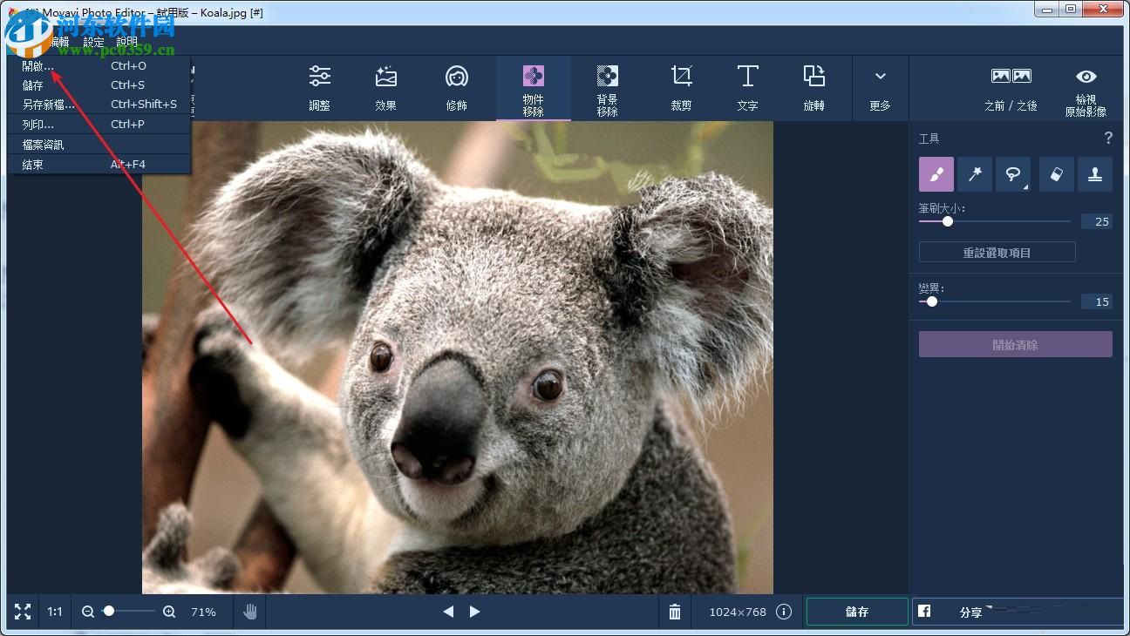This screenshot has width=1130, height=636.
Task: Expand lasso tool options via corner triangle
Action: click(1027, 187)
